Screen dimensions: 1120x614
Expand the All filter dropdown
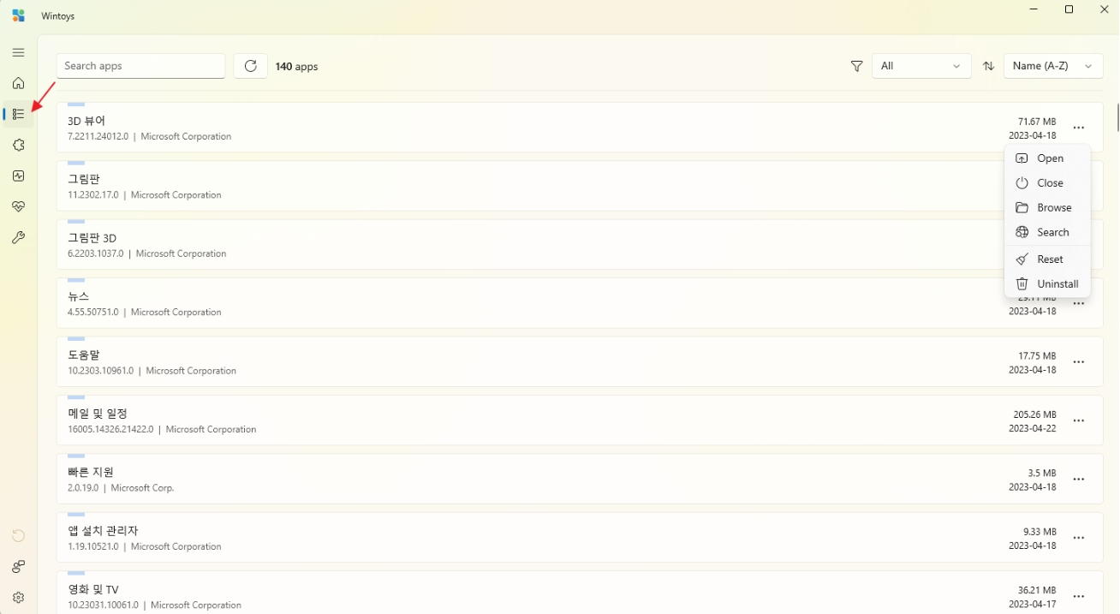(920, 66)
